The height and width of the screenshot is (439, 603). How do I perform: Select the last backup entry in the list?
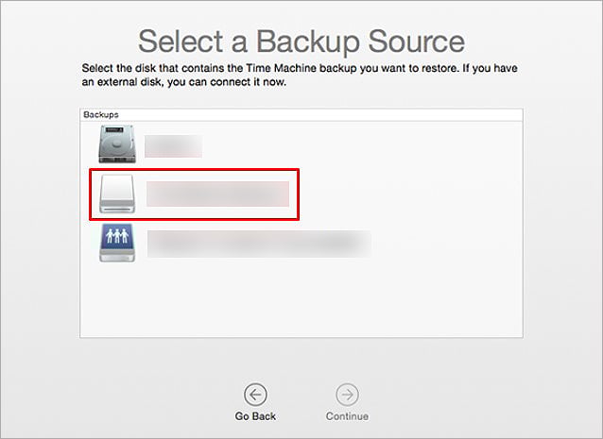click(x=301, y=244)
